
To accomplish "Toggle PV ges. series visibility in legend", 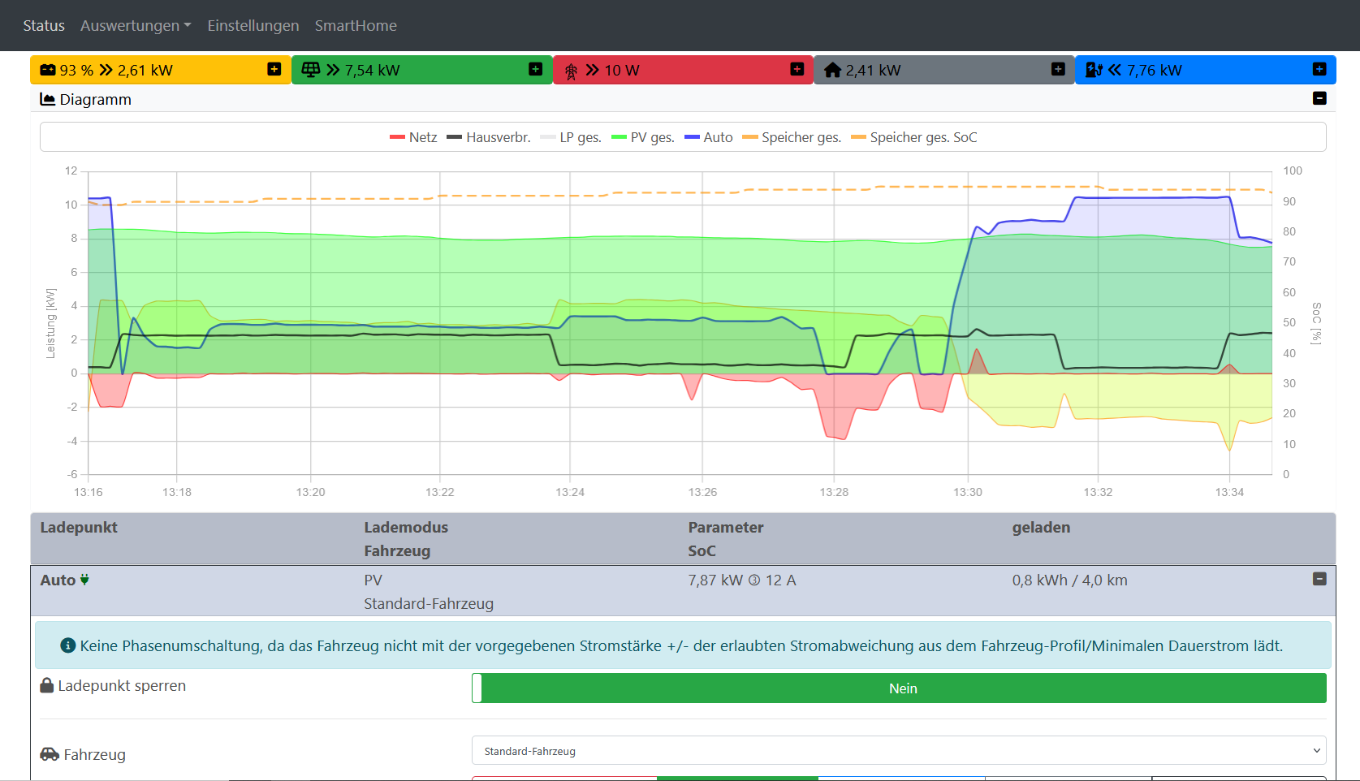I will pyautogui.click(x=642, y=138).
